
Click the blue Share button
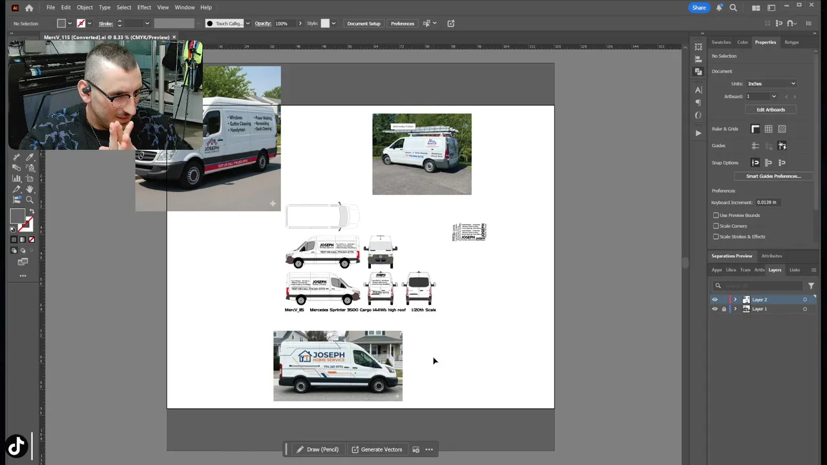pyautogui.click(x=699, y=8)
